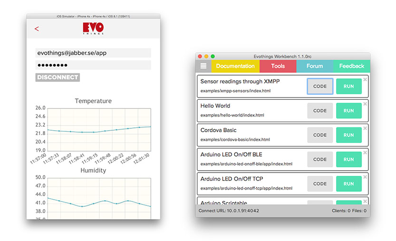The width and height of the screenshot is (396, 241).
Task: Click the Evothings Workbench 1.1.0rc title bar
Action: (282, 57)
